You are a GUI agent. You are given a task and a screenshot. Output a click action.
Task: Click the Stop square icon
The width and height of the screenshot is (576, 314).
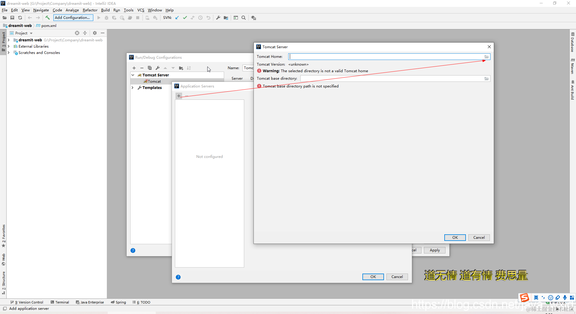click(138, 18)
